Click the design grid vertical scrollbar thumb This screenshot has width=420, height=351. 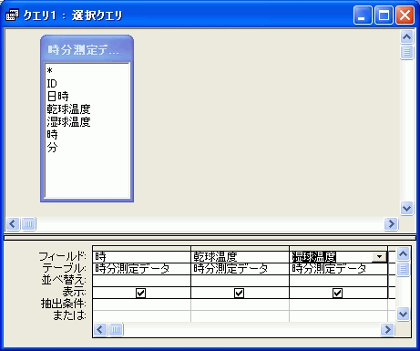point(403,269)
